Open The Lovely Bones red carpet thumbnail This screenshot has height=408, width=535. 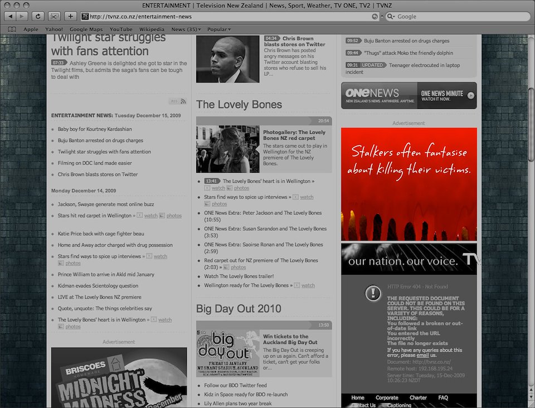pos(227,149)
